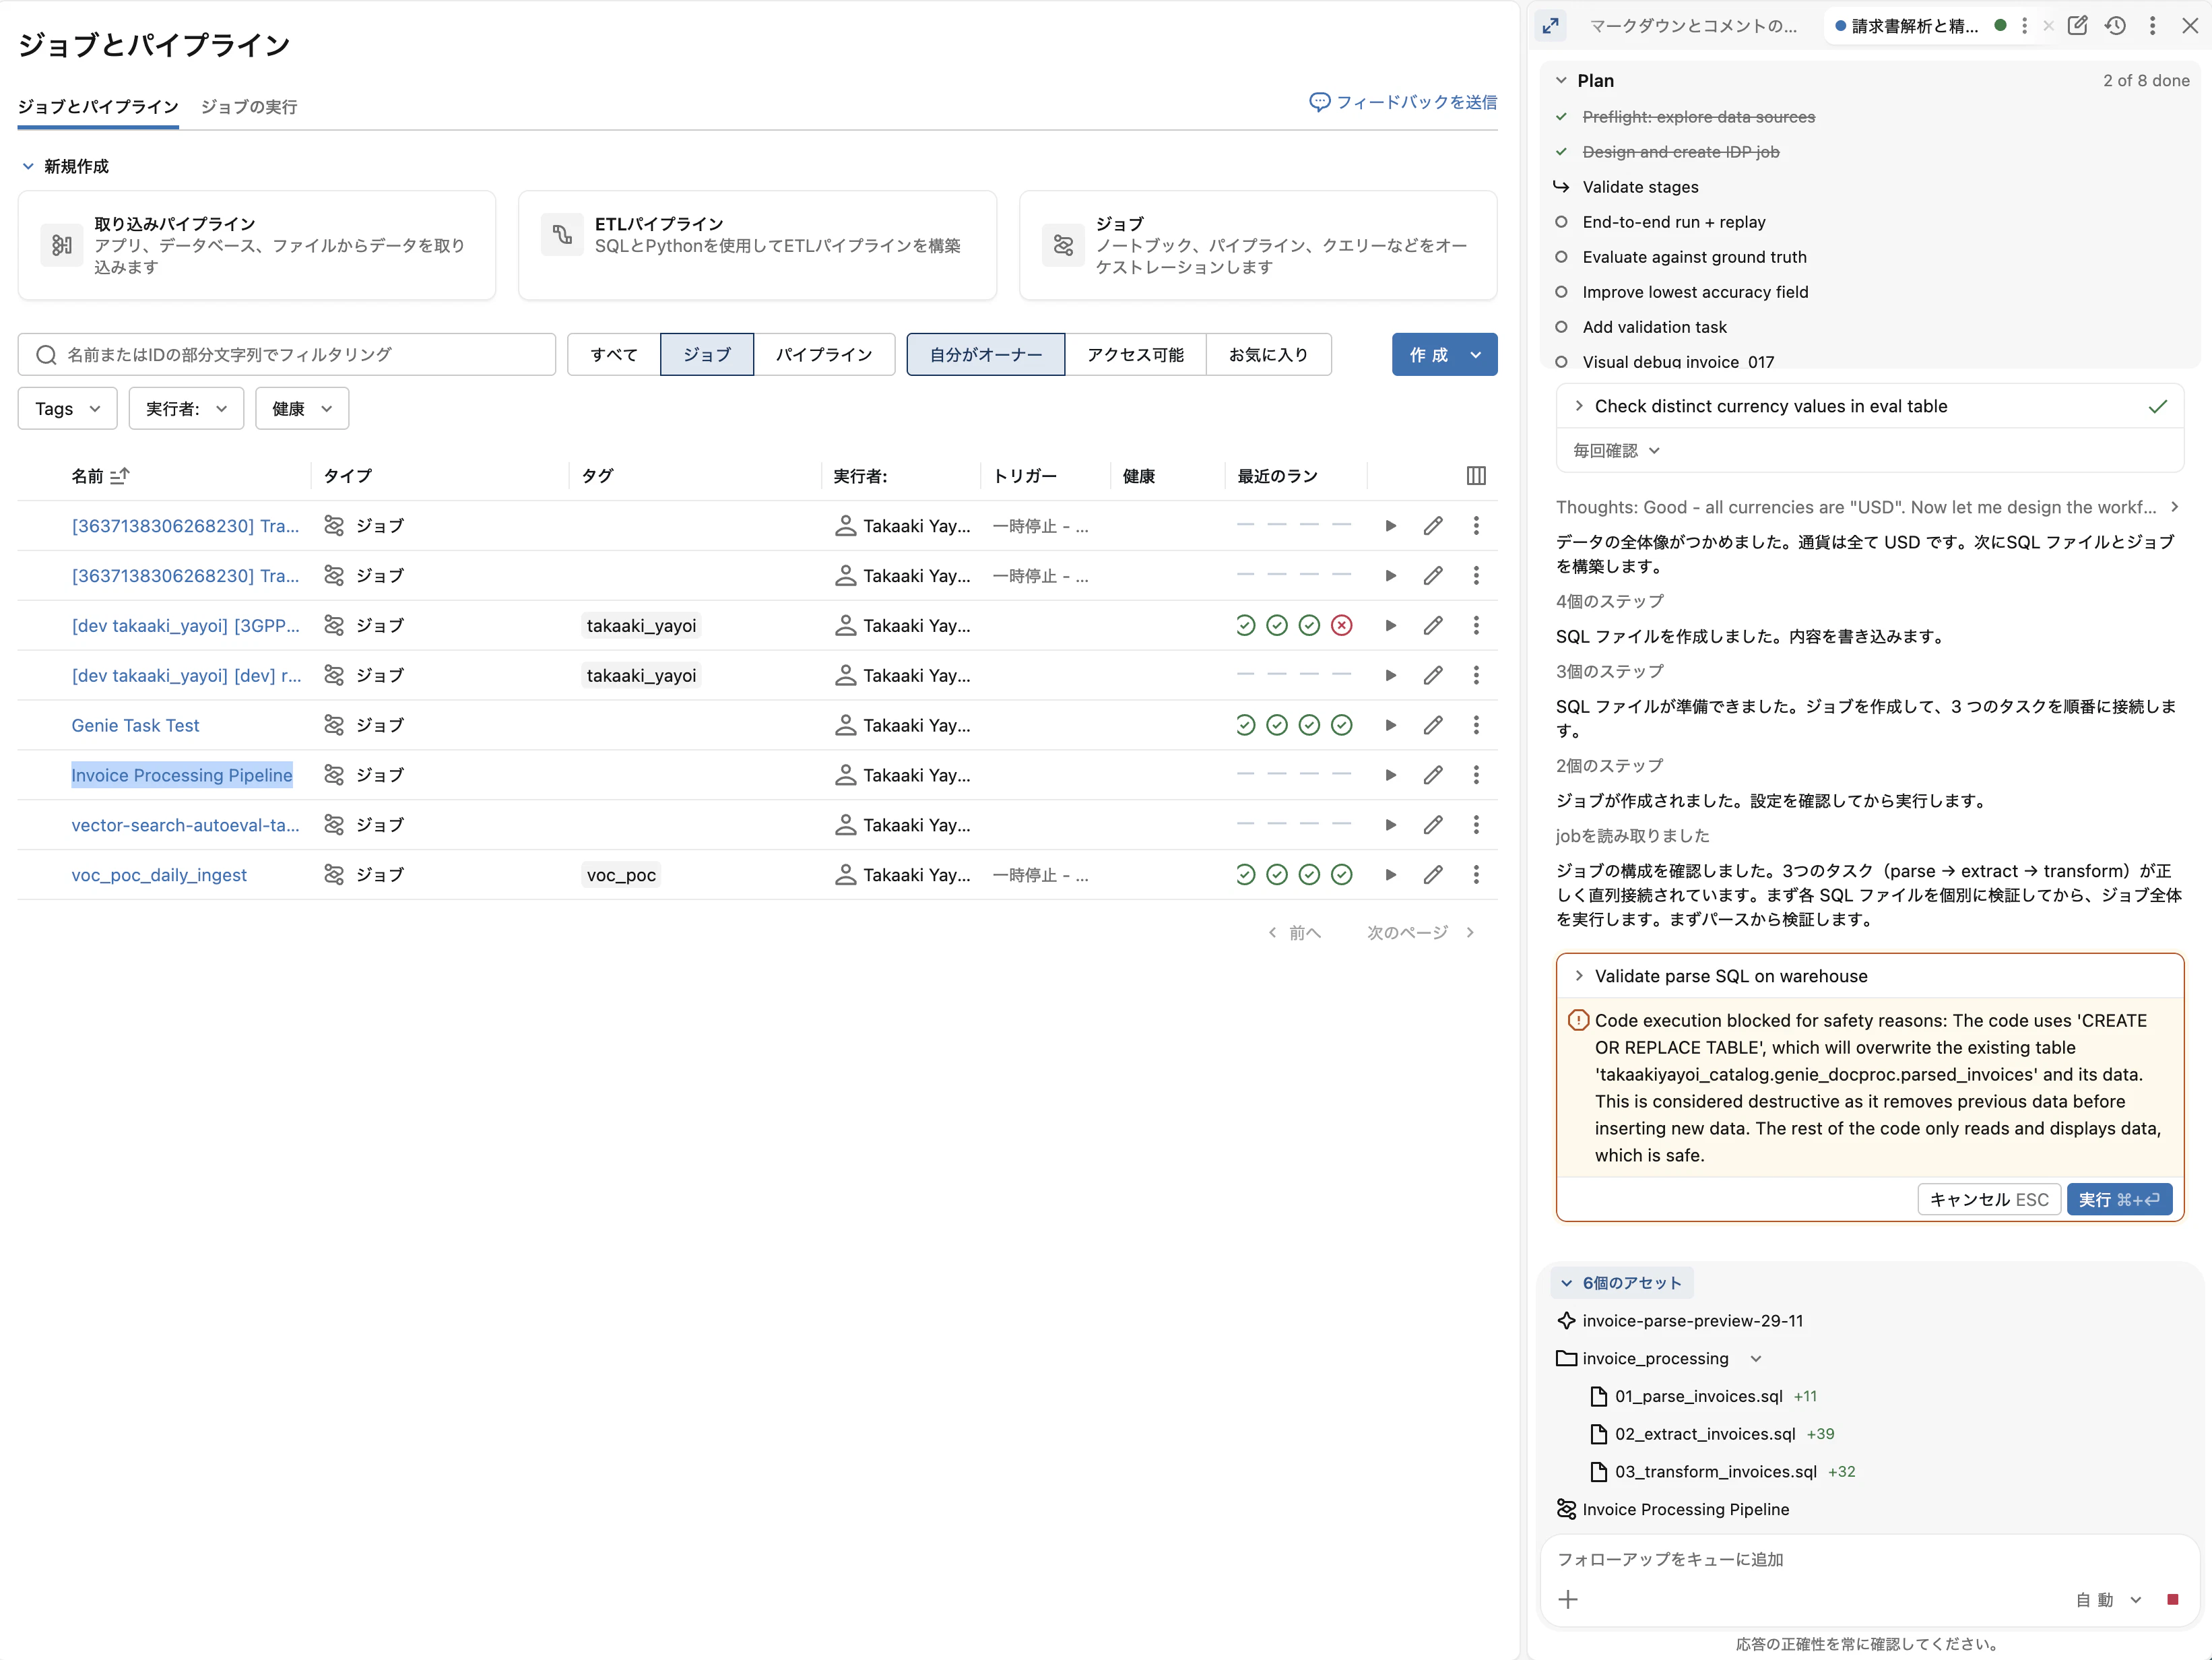Run the voc_poc_daily_ingest job now
The width and height of the screenshot is (2212, 1660).
[x=1390, y=875]
